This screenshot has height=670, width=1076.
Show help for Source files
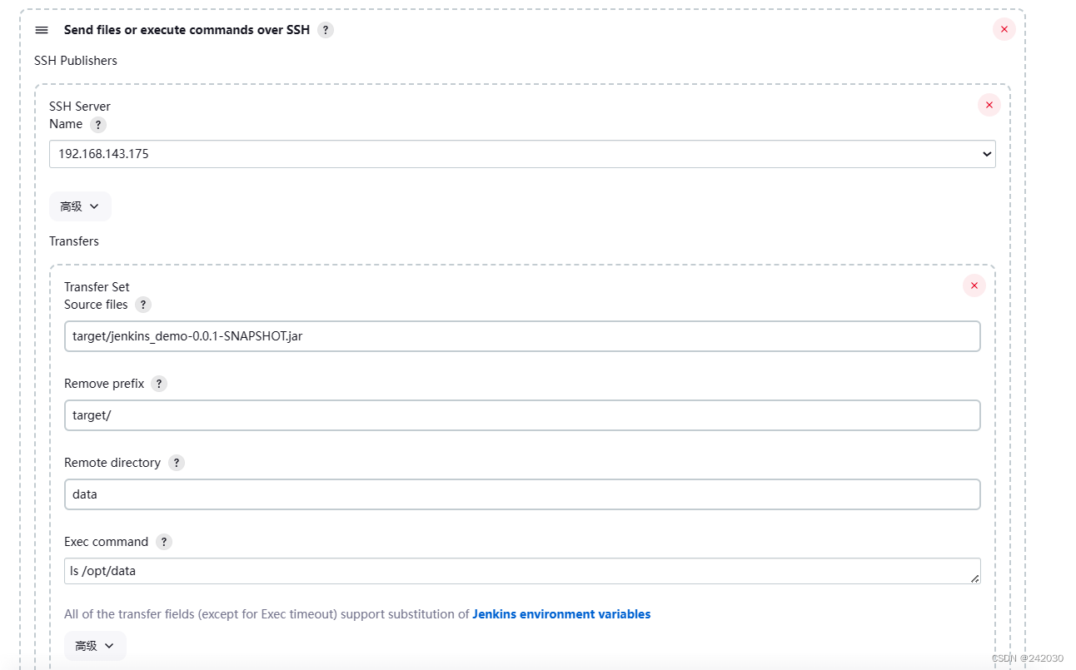click(x=143, y=305)
